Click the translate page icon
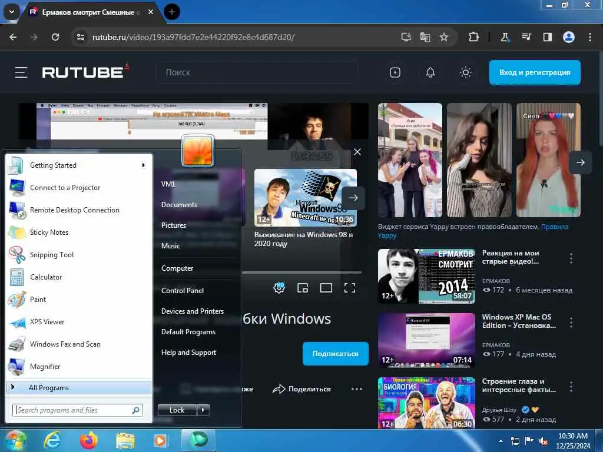 click(425, 37)
